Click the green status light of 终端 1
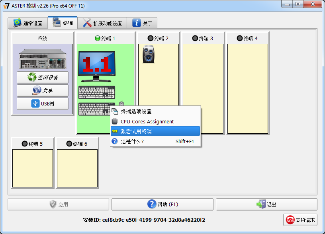Screen dimensions: 325x234 pos(98,38)
